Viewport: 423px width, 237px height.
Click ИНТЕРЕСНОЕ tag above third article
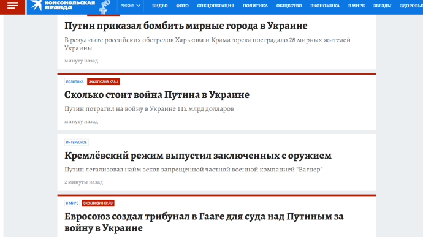click(x=77, y=142)
